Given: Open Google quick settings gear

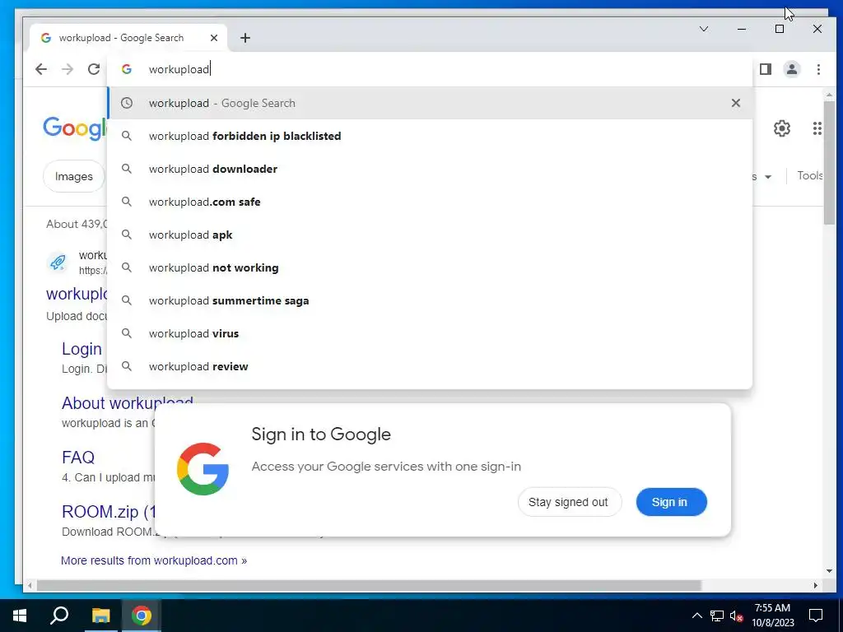Looking at the screenshot, I should coord(782,128).
